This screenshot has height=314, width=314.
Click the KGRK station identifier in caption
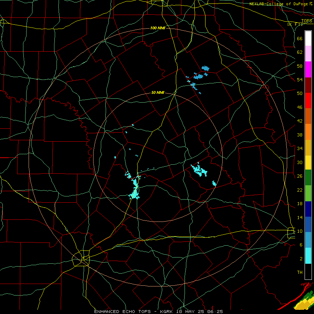(x=166, y=312)
